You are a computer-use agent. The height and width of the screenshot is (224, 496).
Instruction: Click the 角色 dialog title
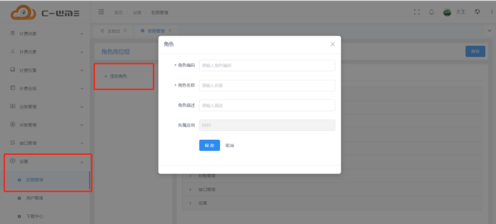[169, 44]
